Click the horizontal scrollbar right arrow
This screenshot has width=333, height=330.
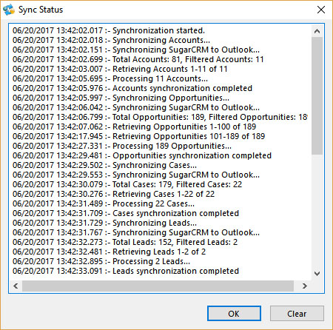tap(305, 286)
